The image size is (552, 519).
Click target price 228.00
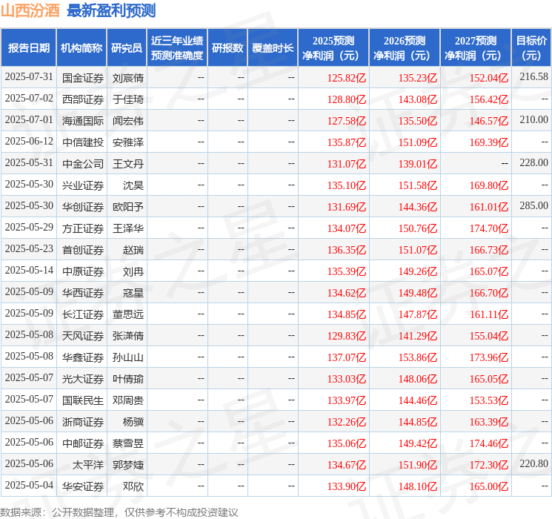pyautogui.click(x=533, y=162)
